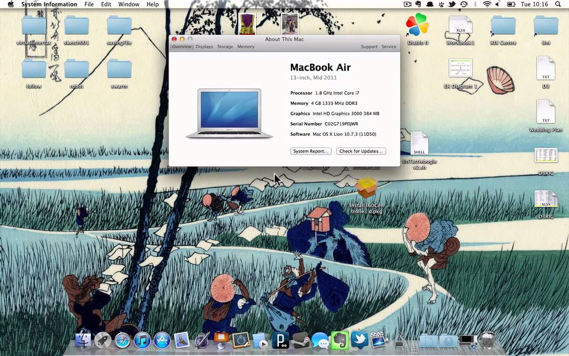
Task: Click the MacBook Air laptop image
Action: coord(229,114)
